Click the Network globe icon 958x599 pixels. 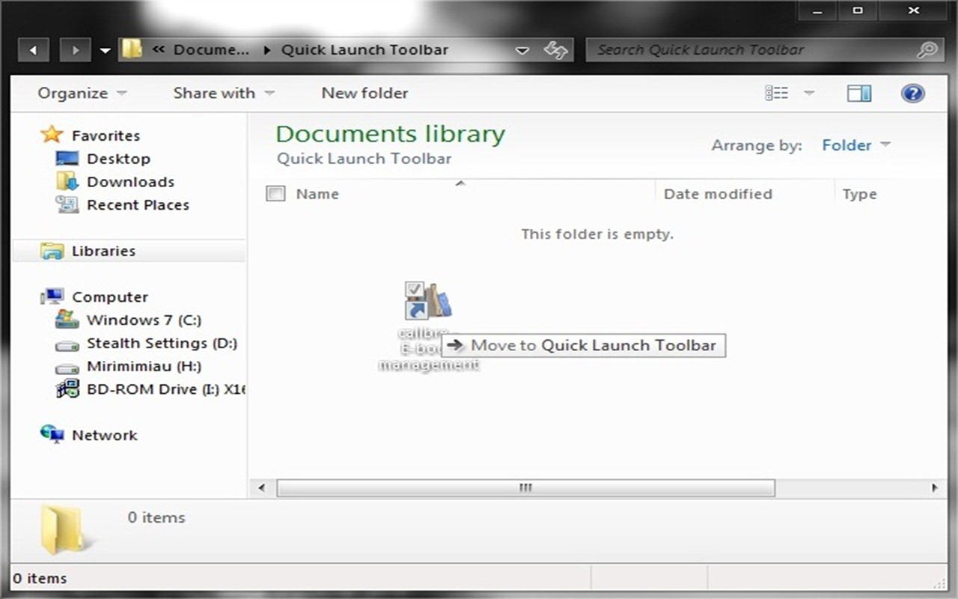(x=52, y=434)
